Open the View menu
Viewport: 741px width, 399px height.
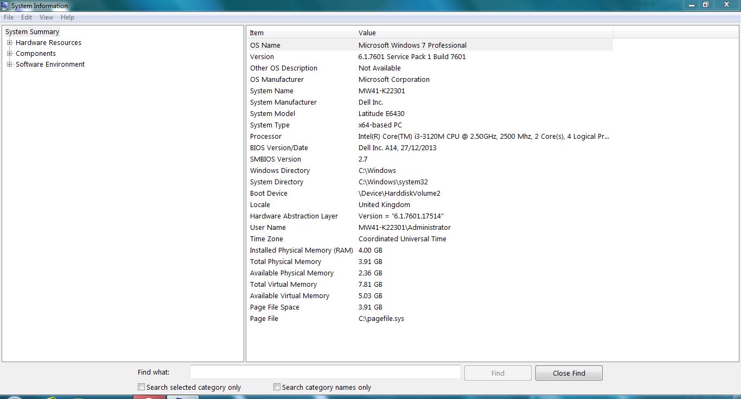click(x=46, y=17)
